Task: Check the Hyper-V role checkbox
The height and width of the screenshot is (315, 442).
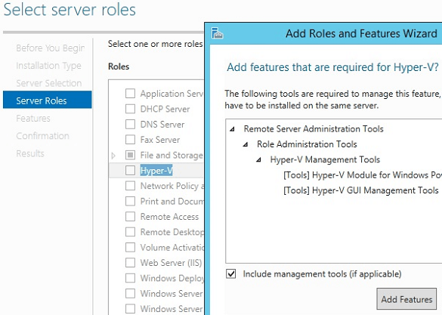Action: coord(130,171)
